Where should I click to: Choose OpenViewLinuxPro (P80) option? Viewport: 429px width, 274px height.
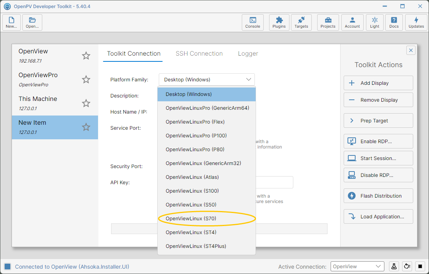click(x=206, y=149)
